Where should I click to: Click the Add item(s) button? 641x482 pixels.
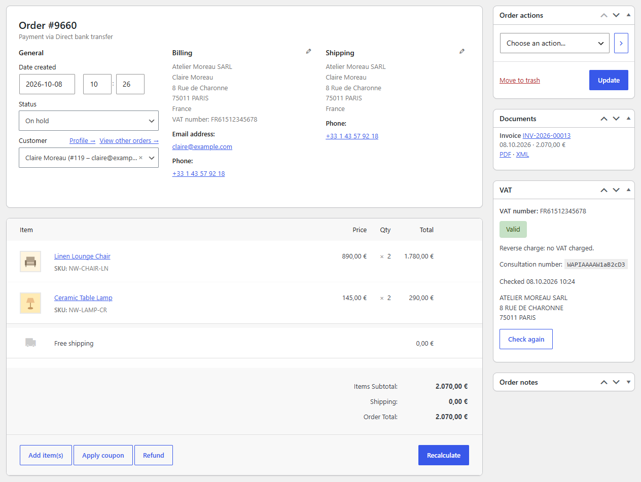point(46,455)
